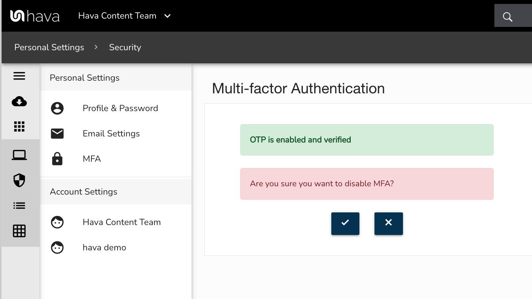Click the Hava logo
The image size is (532, 299).
click(35, 16)
